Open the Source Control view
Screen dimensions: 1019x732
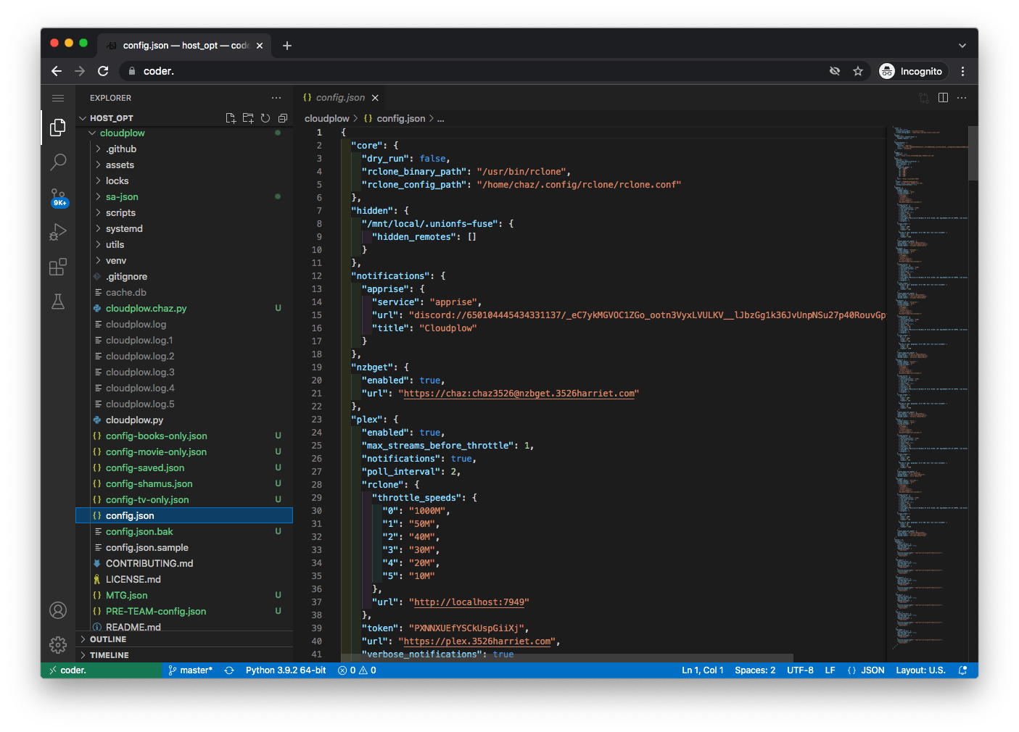point(58,197)
